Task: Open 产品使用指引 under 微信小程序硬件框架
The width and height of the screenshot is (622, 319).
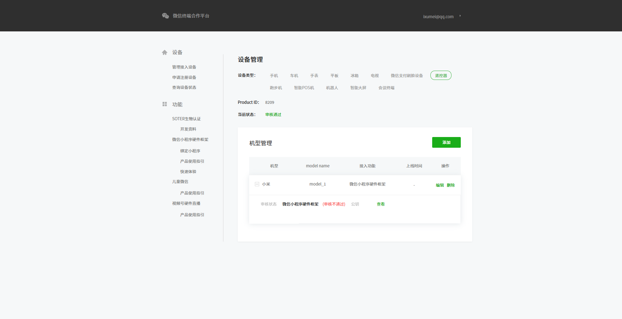Action: tap(192, 161)
